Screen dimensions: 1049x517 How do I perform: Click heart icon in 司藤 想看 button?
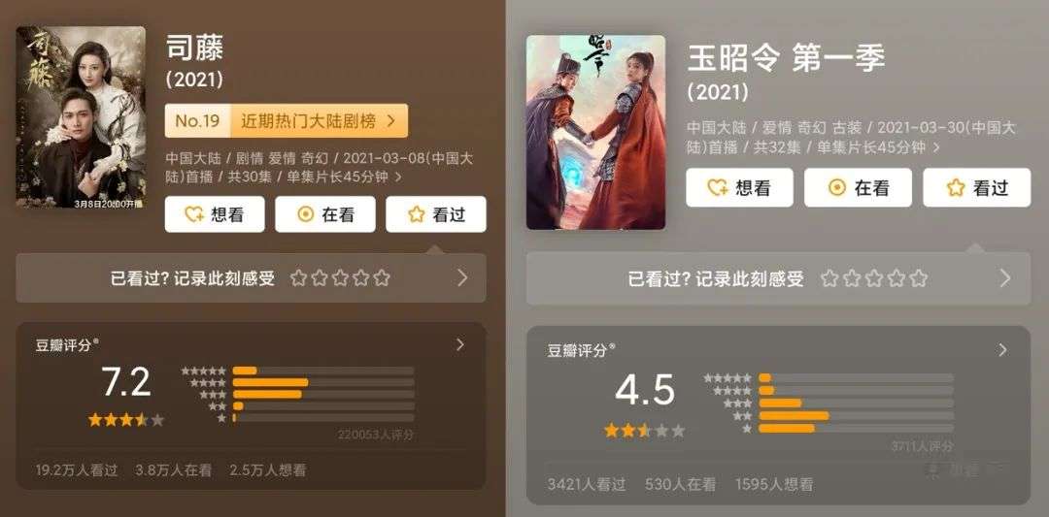click(x=194, y=214)
